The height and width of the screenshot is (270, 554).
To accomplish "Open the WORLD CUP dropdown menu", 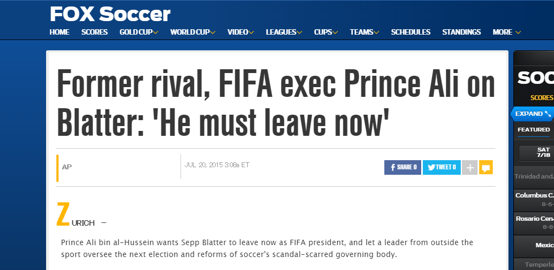I will pos(193,32).
